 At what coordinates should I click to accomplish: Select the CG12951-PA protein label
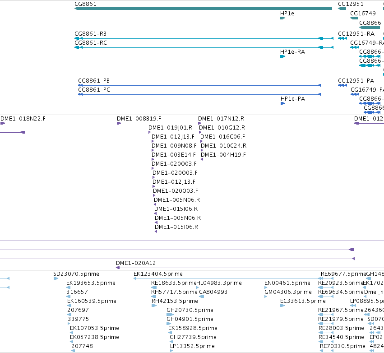(x=356, y=81)
